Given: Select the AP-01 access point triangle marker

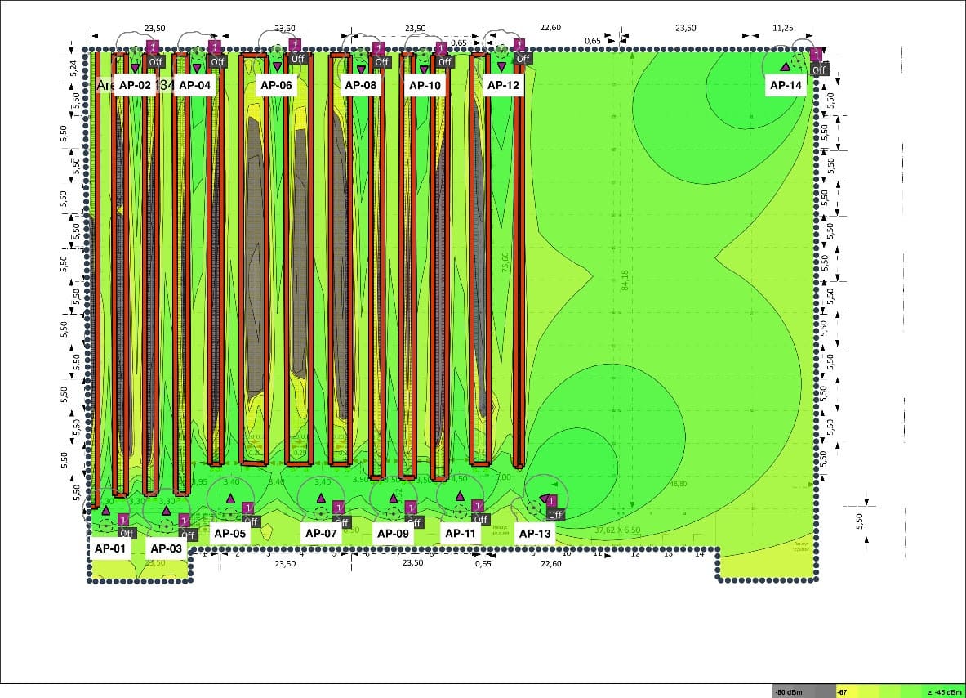Looking at the screenshot, I should coord(106,511).
